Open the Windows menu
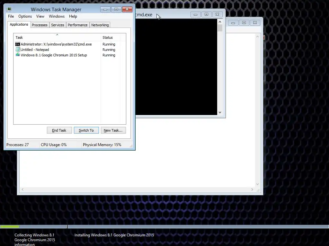Viewport: 329px width, 246px height. tap(57, 16)
